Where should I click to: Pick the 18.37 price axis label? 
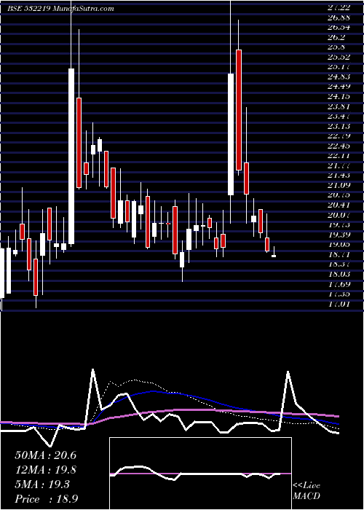click(339, 264)
